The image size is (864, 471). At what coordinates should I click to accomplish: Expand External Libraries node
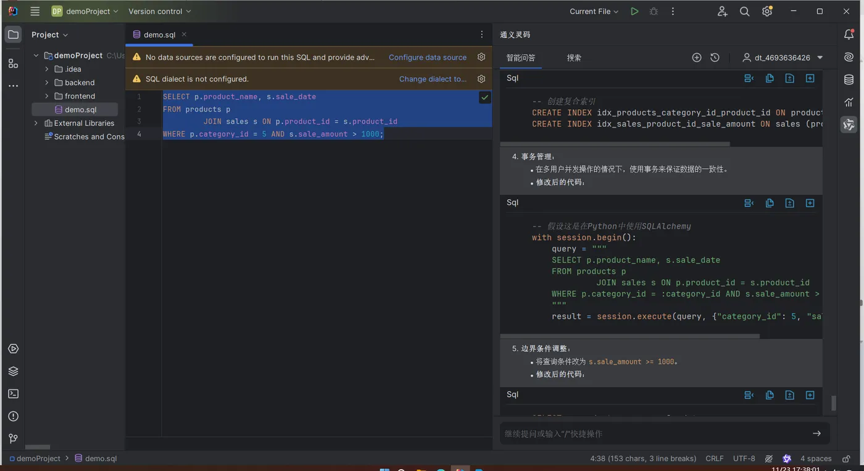(36, 123)
